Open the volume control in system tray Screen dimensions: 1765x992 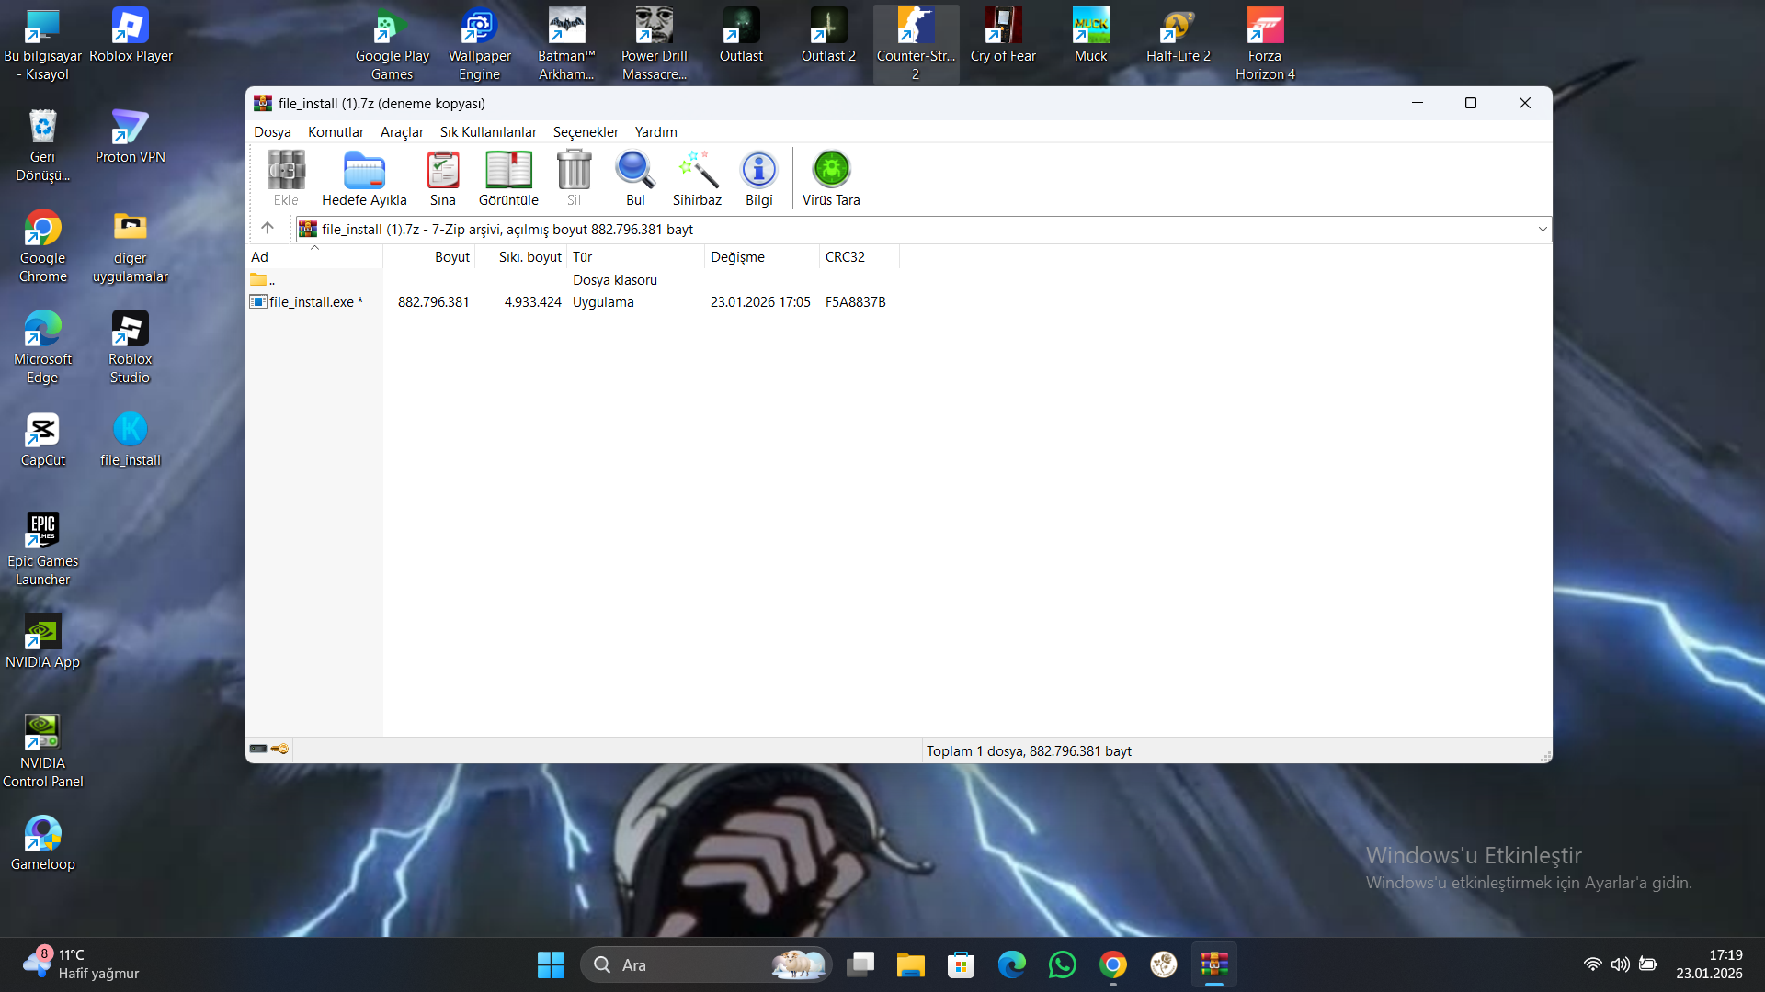point(1620,964)
